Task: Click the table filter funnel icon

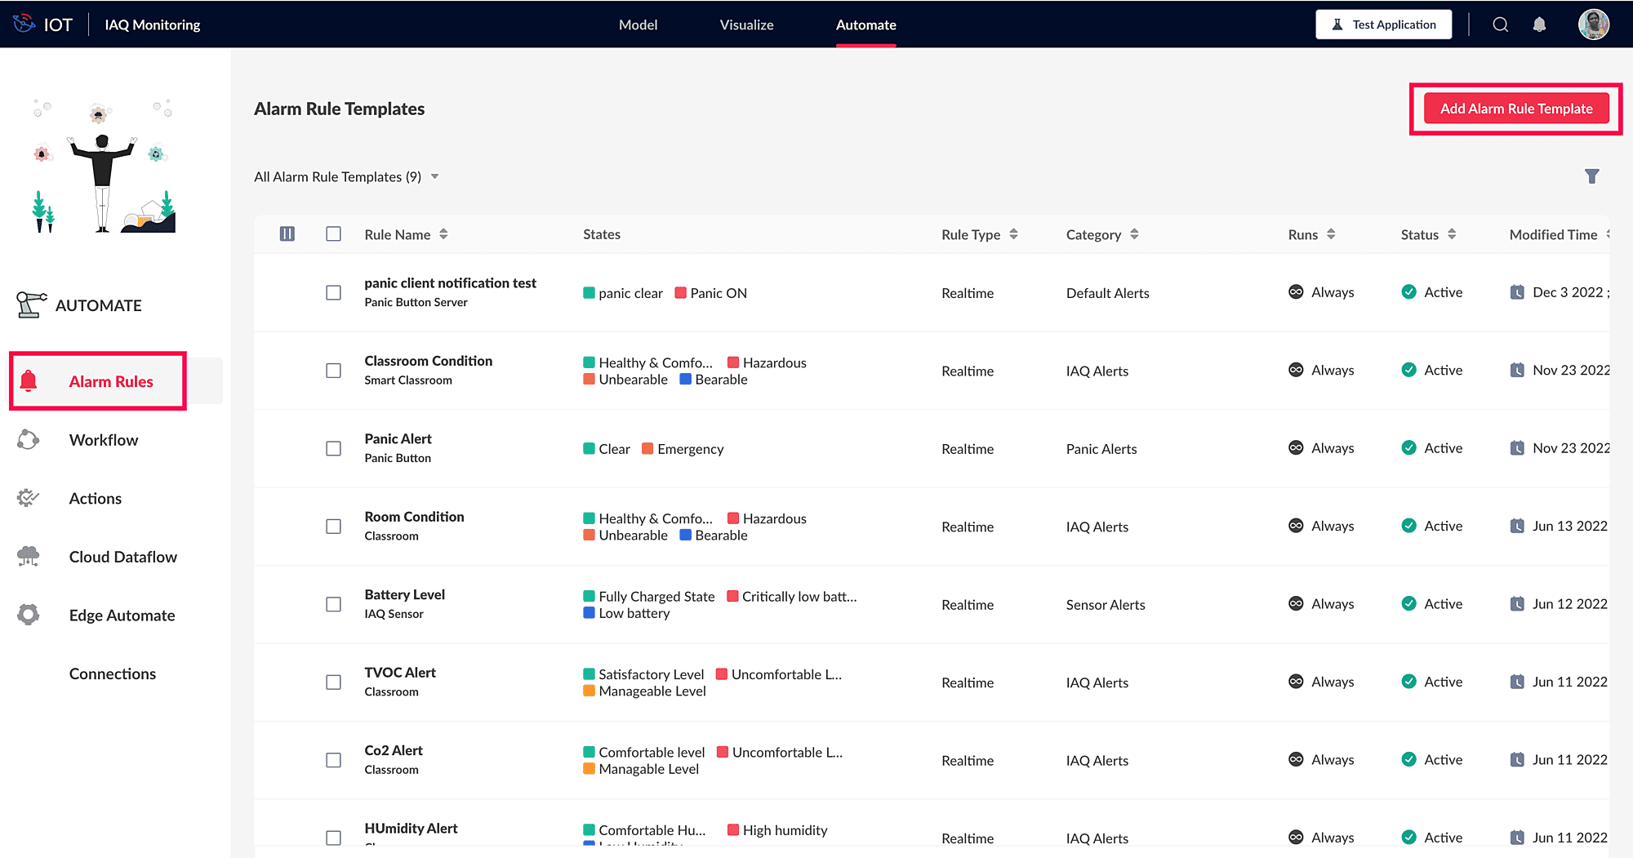Action: [x=1591, y=176]
